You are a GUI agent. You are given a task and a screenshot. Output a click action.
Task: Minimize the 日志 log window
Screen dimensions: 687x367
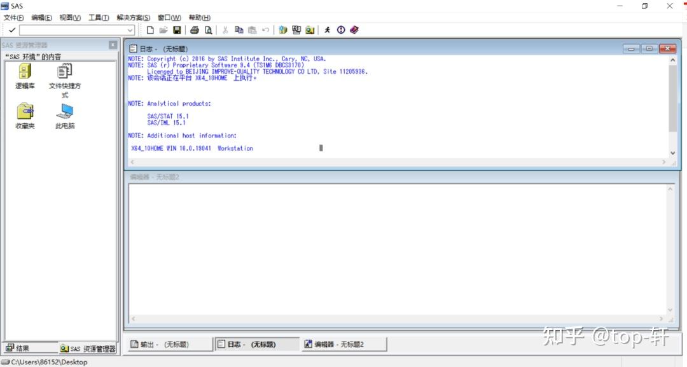[x=632, y=48]
